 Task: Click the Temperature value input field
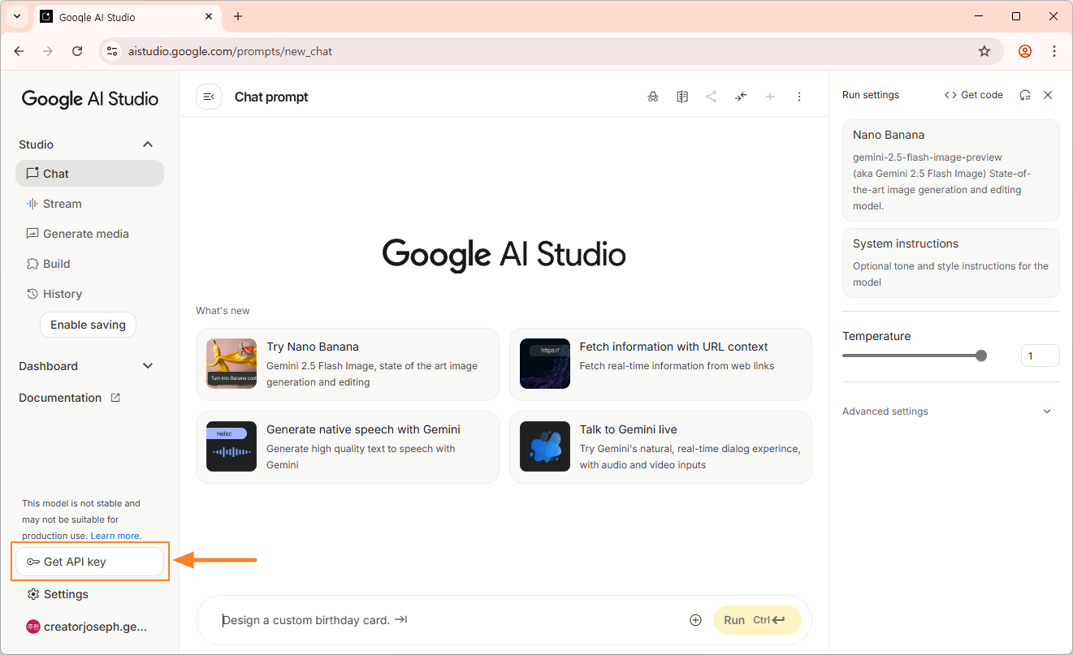[1041, 356]
